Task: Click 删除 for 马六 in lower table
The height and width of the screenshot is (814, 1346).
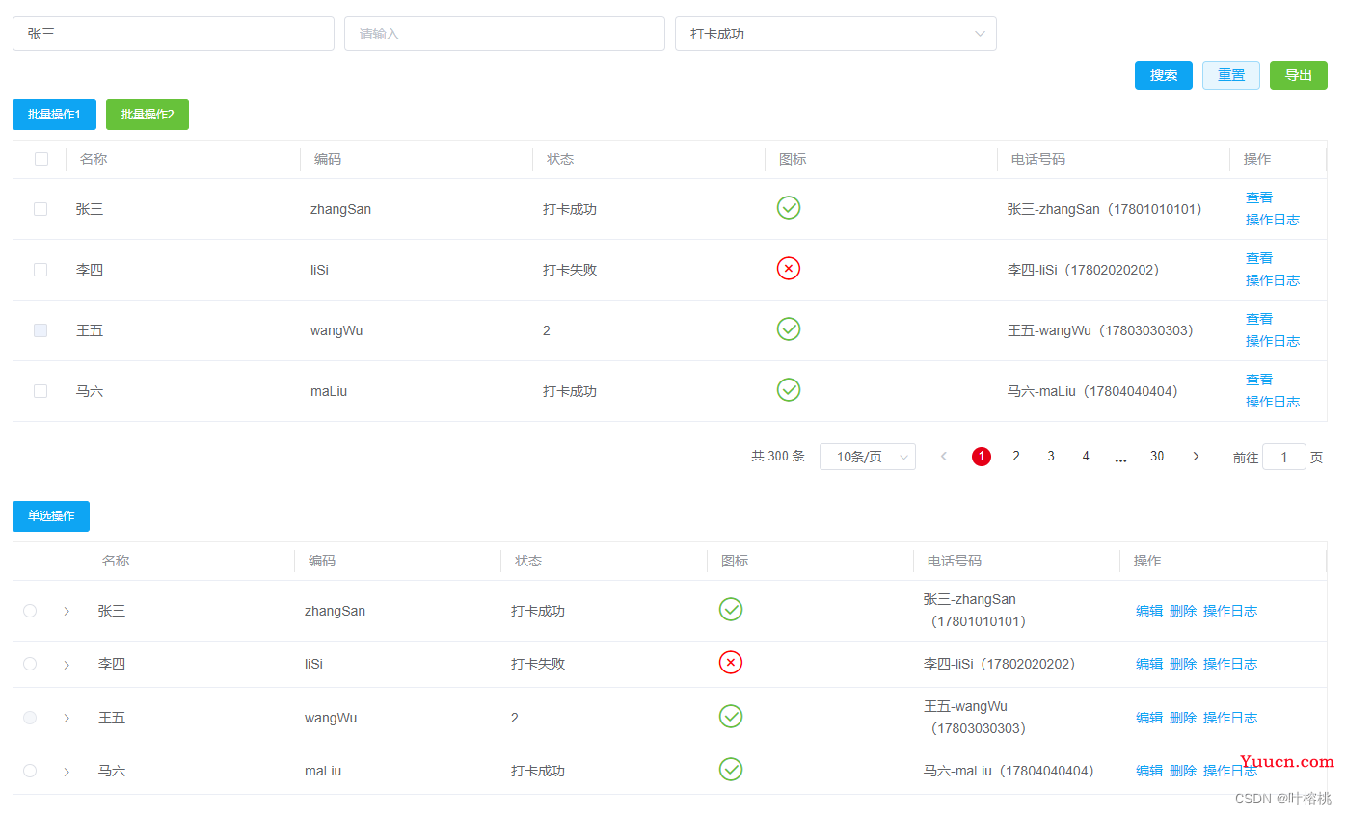Action: point(1183,771)
